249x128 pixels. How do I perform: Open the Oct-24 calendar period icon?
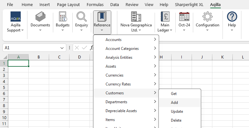pyautogui.click(x=184, y=17)
